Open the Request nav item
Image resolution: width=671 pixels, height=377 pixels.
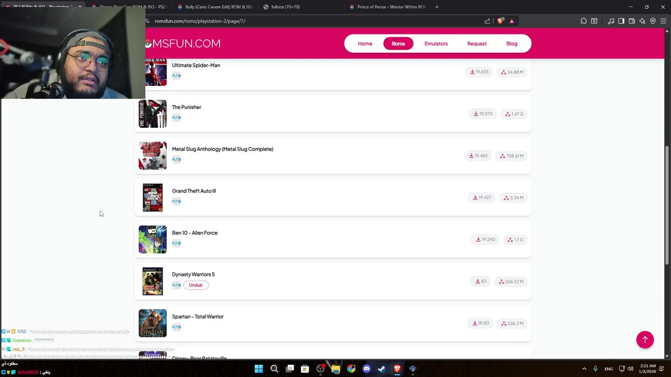[x=477, y=43]
